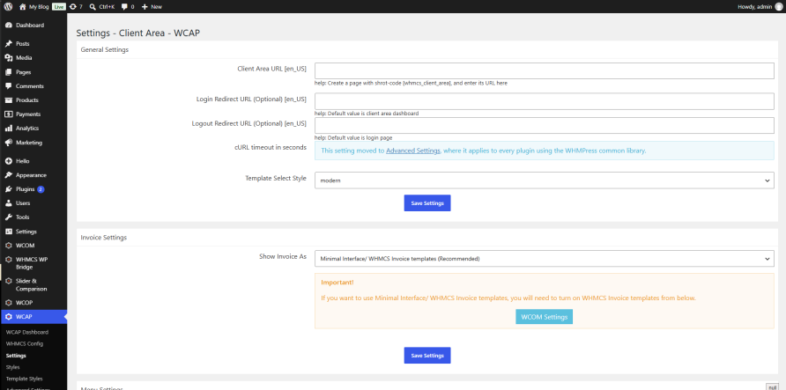Screen dimensions: 786x390
Task: Save Settings in General Settings section
Action: 427,202
